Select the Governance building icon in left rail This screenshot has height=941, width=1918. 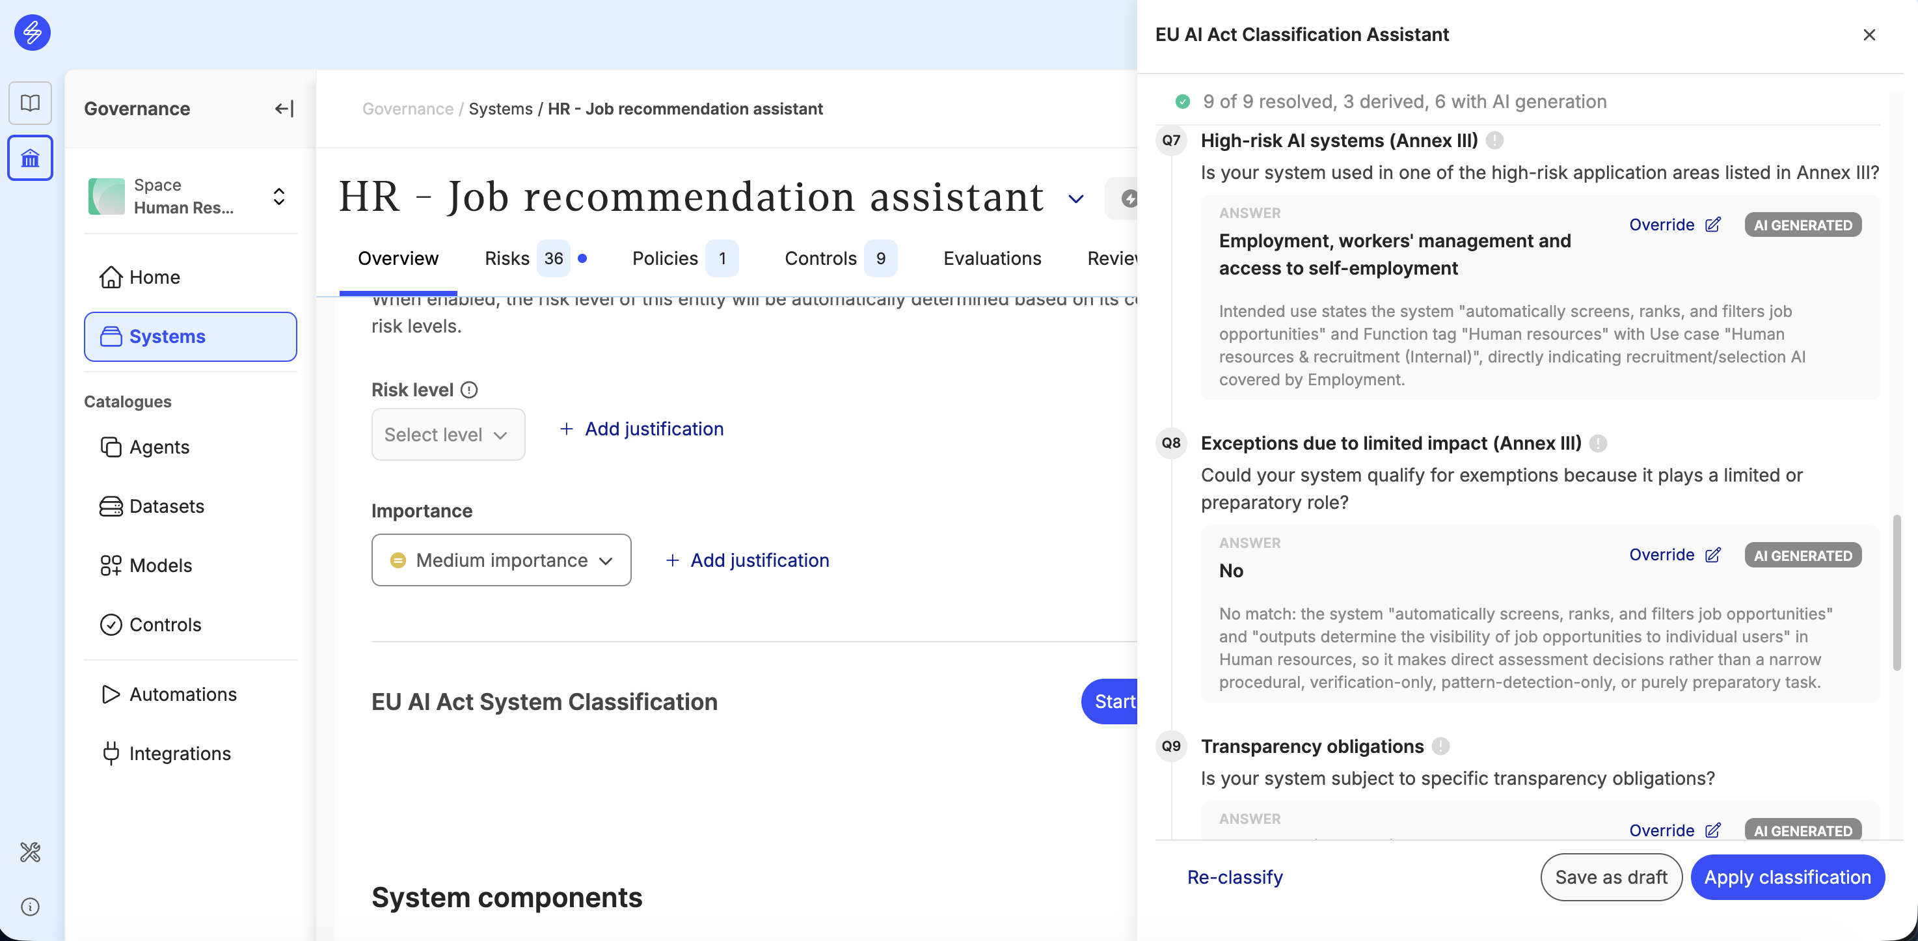(31, 158)
